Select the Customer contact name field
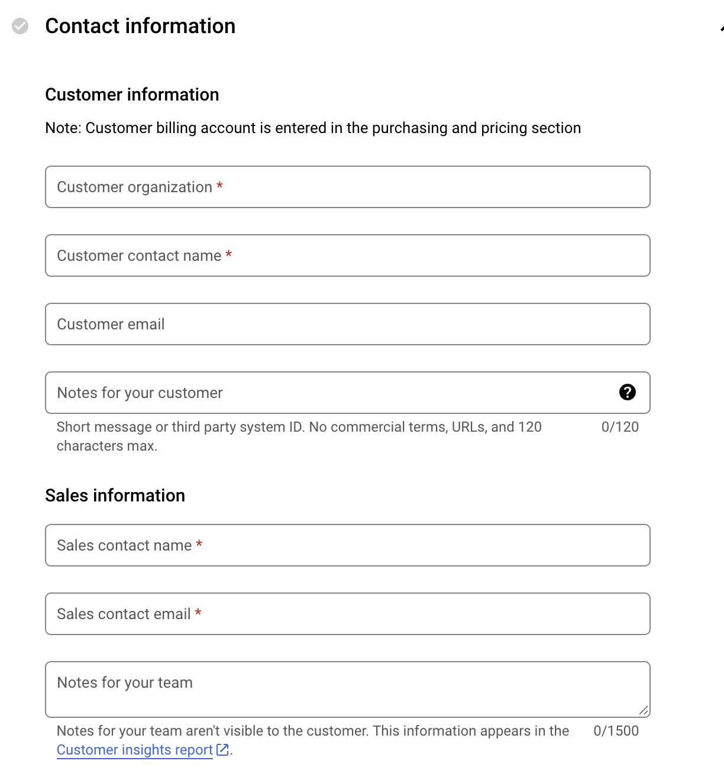 pos(348,255)
